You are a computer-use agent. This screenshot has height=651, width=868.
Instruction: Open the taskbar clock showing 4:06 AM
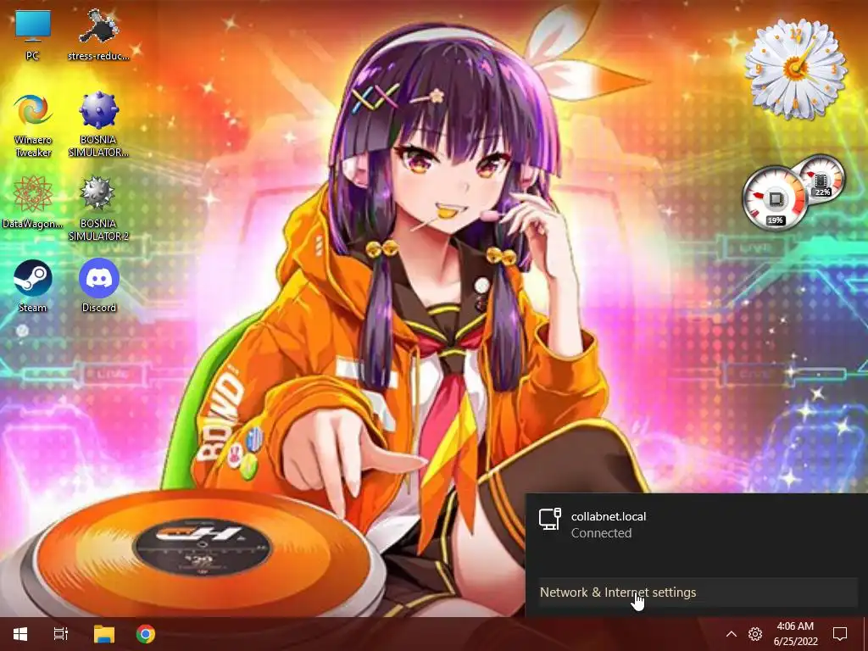click(795, 634)
